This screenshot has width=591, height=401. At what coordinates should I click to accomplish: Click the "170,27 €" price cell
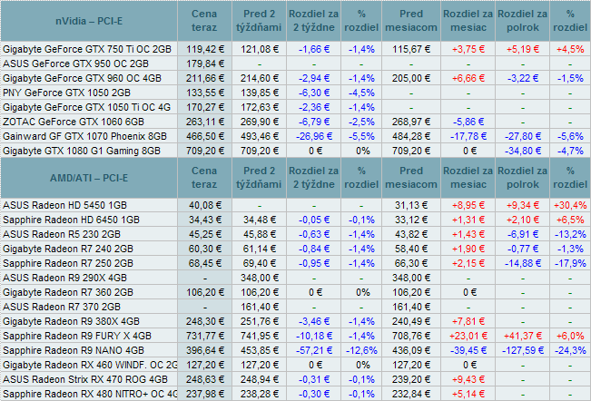point(204,107)
